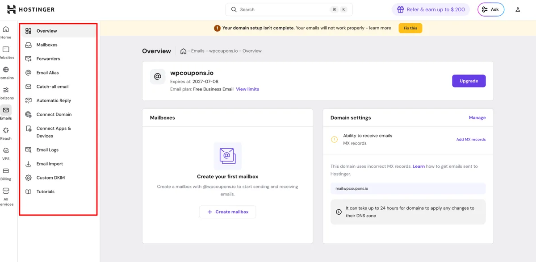The height and width of the screenshot is (262, 536).
Task: Click the user profile icon
Action: (518, 9)
